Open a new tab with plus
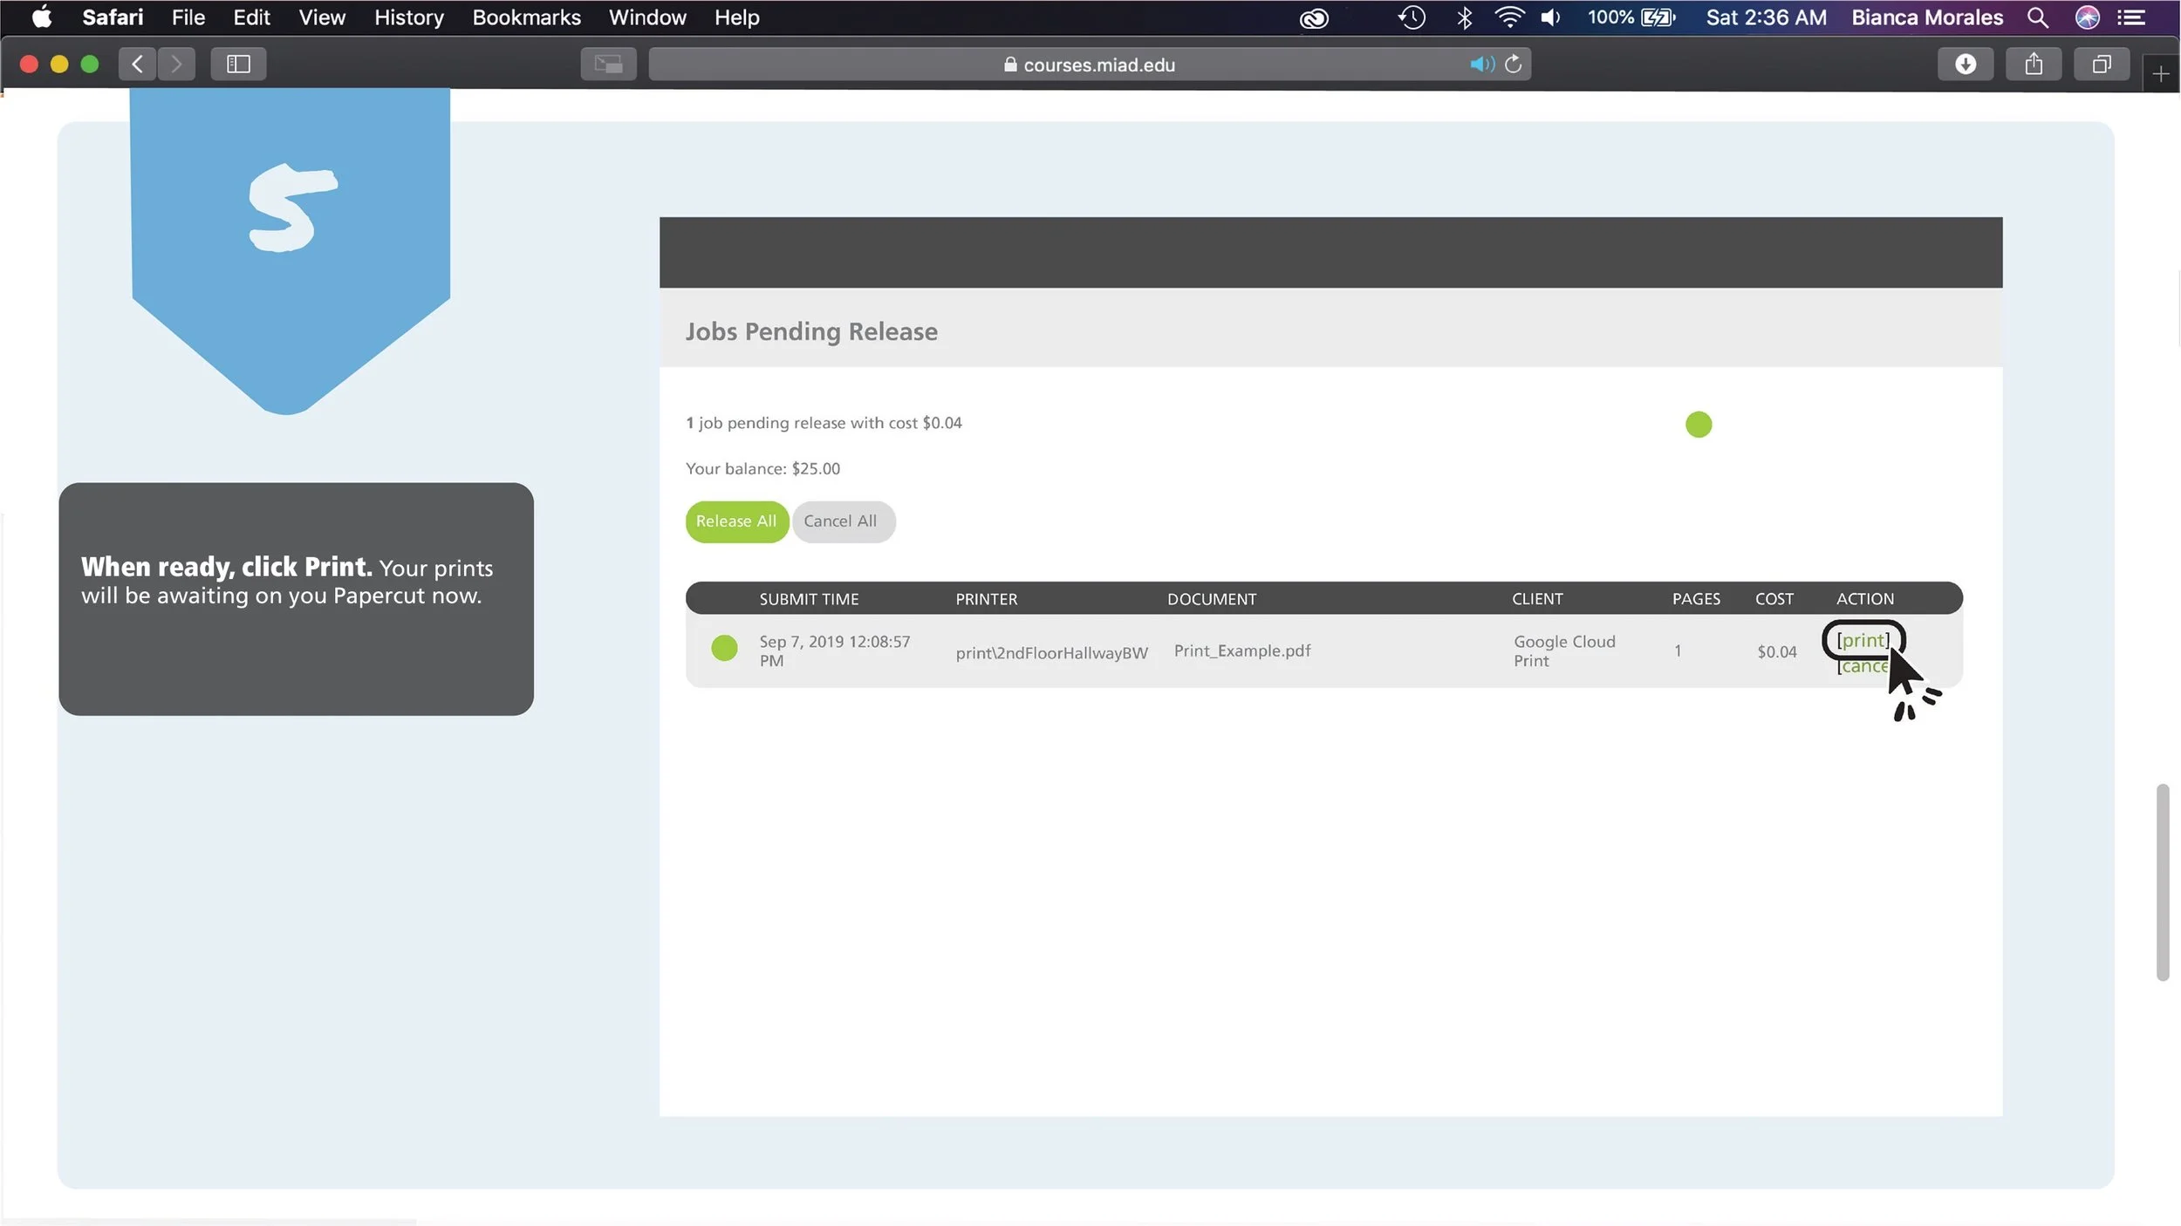The image size is (2181, 1226). 2160,74
